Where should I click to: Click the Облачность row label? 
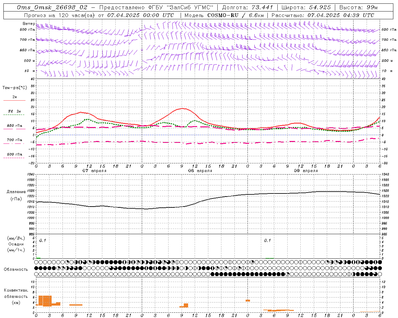(16, 269)
